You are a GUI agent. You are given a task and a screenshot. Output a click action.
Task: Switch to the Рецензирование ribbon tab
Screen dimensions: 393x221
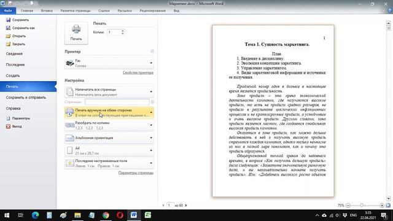[x=153, y=10]
